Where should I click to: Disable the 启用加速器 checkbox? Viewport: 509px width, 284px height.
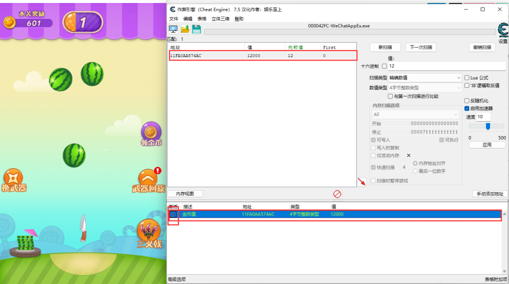(x=467, y=108)
